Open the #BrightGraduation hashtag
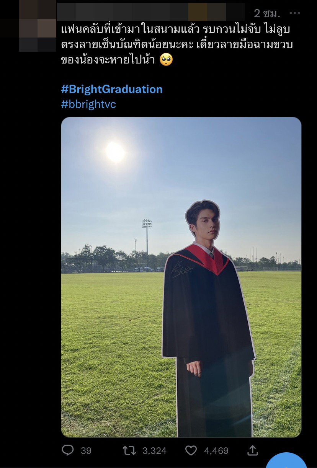The image size is (317, 468). point(112,89)
